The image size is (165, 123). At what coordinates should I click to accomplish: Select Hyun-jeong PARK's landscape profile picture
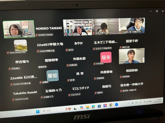pyautogui.click(x=21, y=45)
